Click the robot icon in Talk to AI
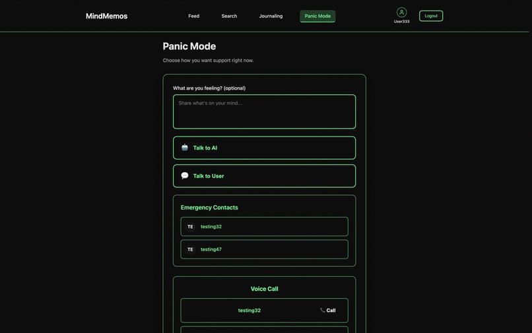The height and width of the screenshot is (333, 532). pyautogui.click(x=185, y=148)
